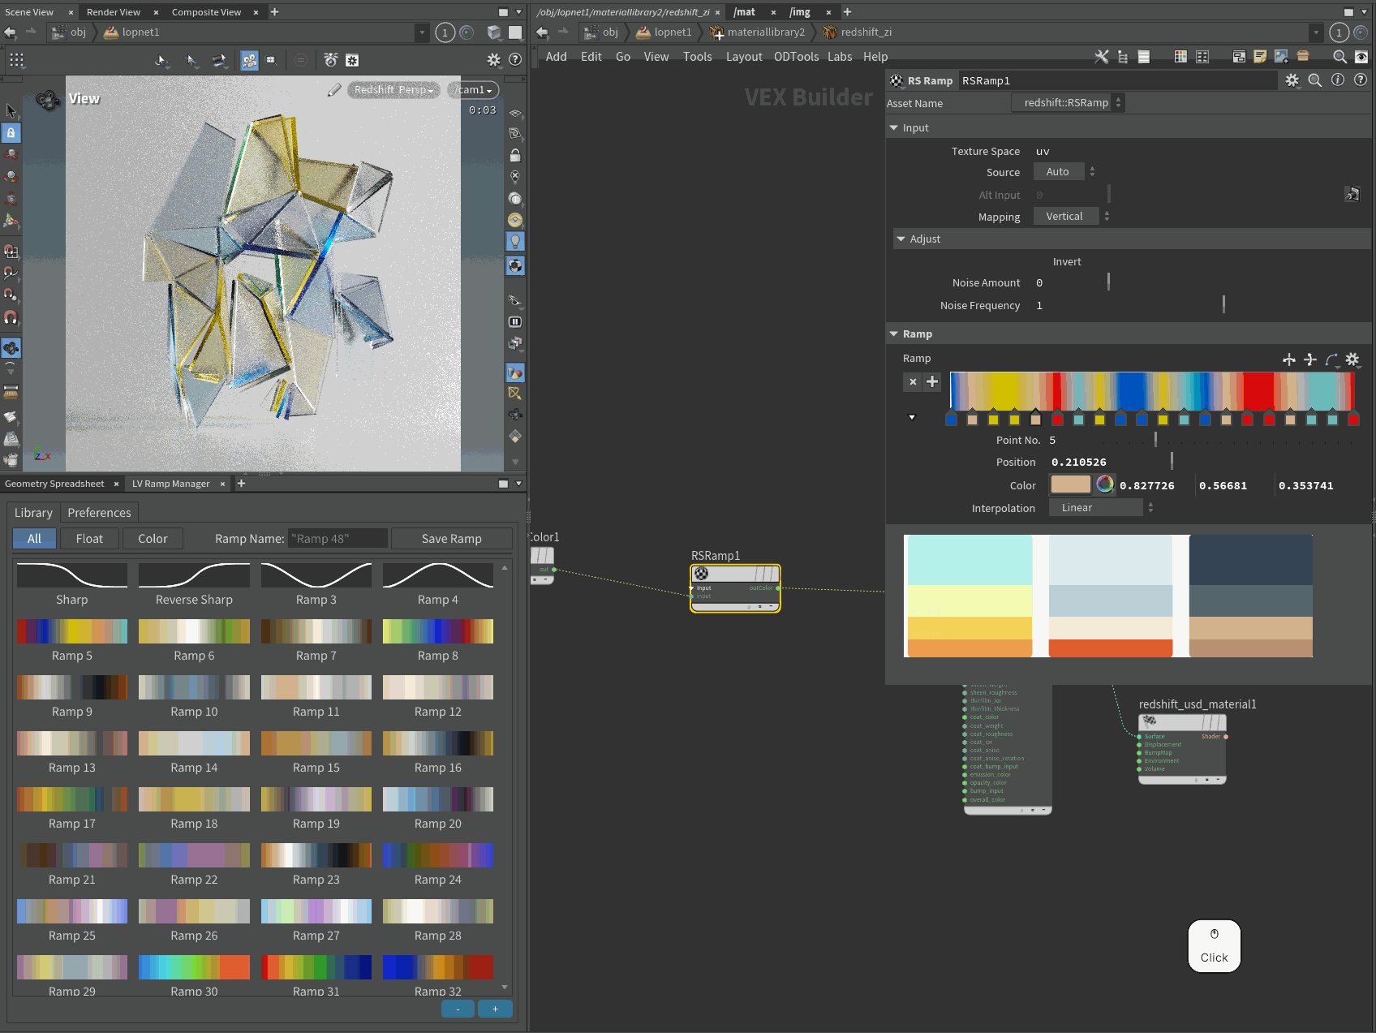1376x1033 pixels.
Task: Open the network editor tools wrench icon
Action: point(1101,57)
